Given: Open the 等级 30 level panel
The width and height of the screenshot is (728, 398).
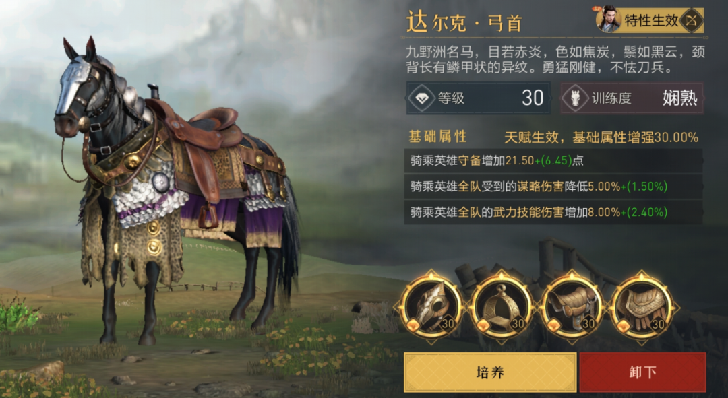Looking at the screenshot, I should coord(479,98).
